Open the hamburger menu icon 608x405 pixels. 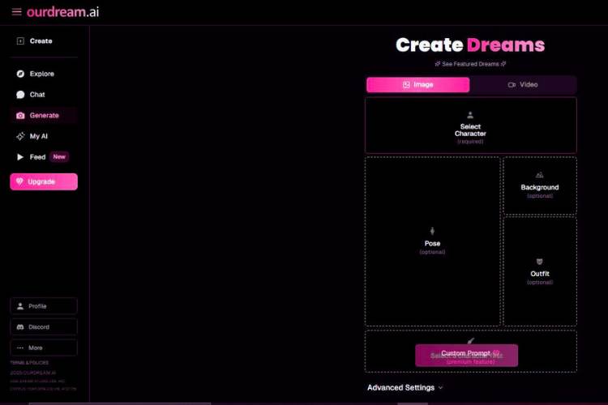click(16, 12)
